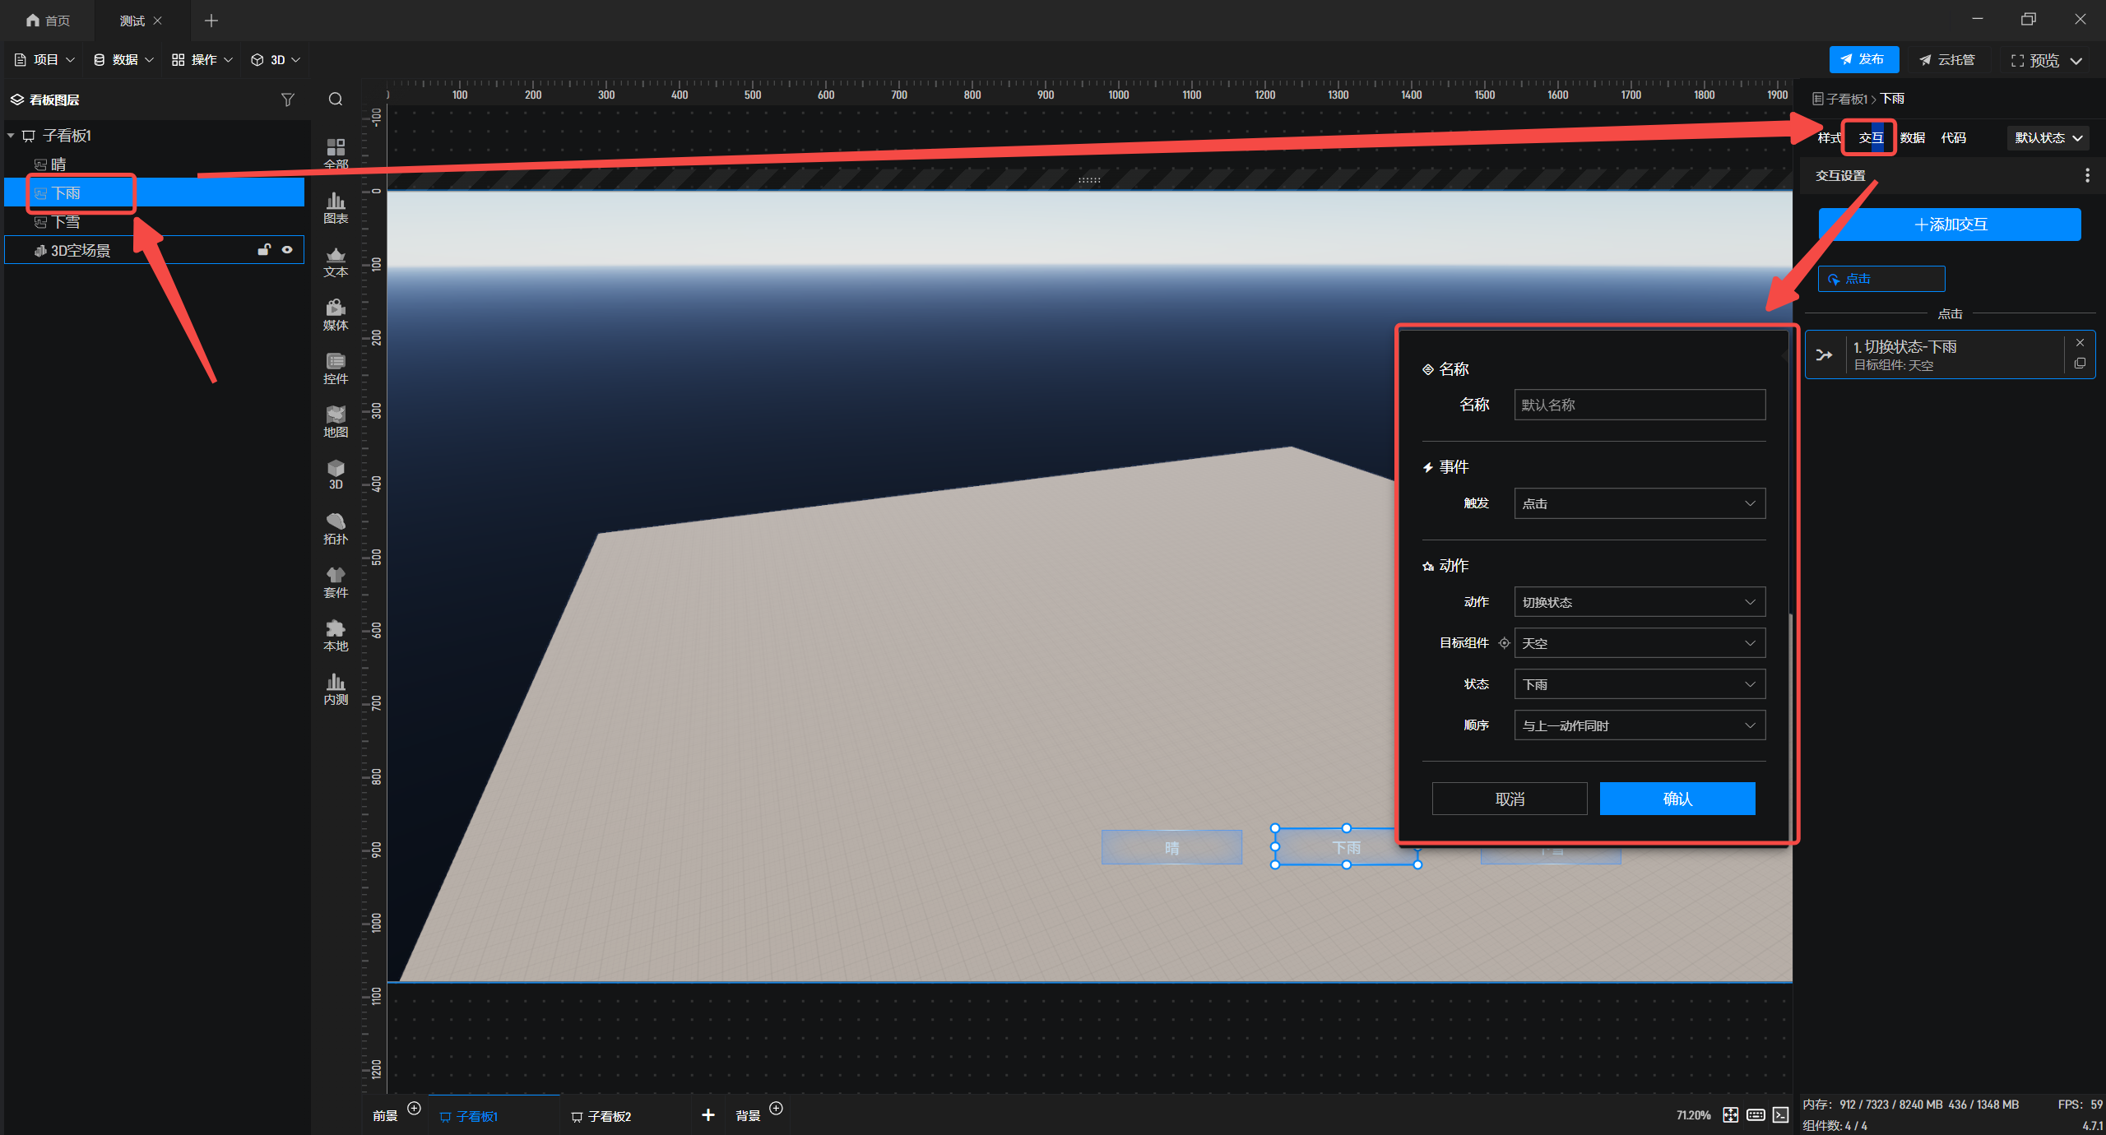This screenshot has height=1135, width=2106.
Task: Open the 图表 chart components category
Action: (336, 208)
